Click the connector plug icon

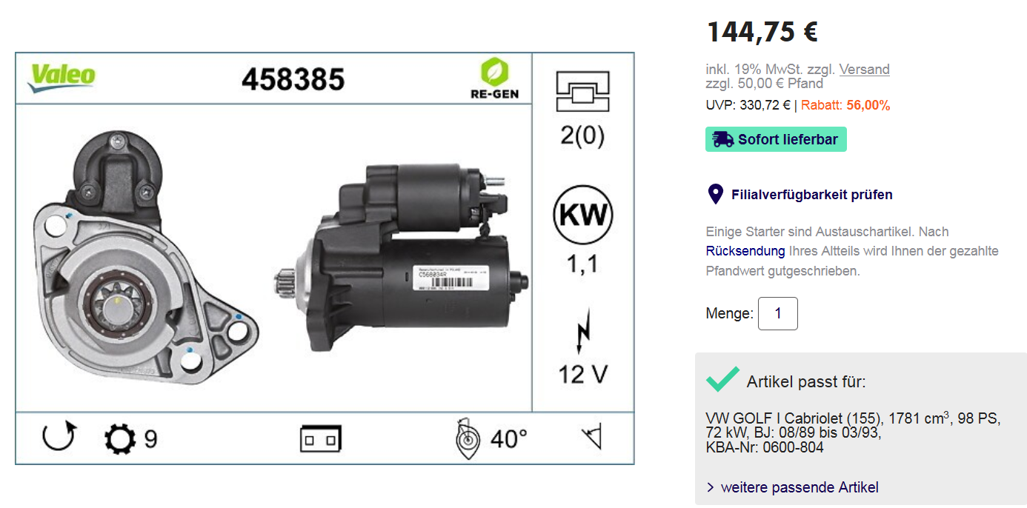click(320, 438)
